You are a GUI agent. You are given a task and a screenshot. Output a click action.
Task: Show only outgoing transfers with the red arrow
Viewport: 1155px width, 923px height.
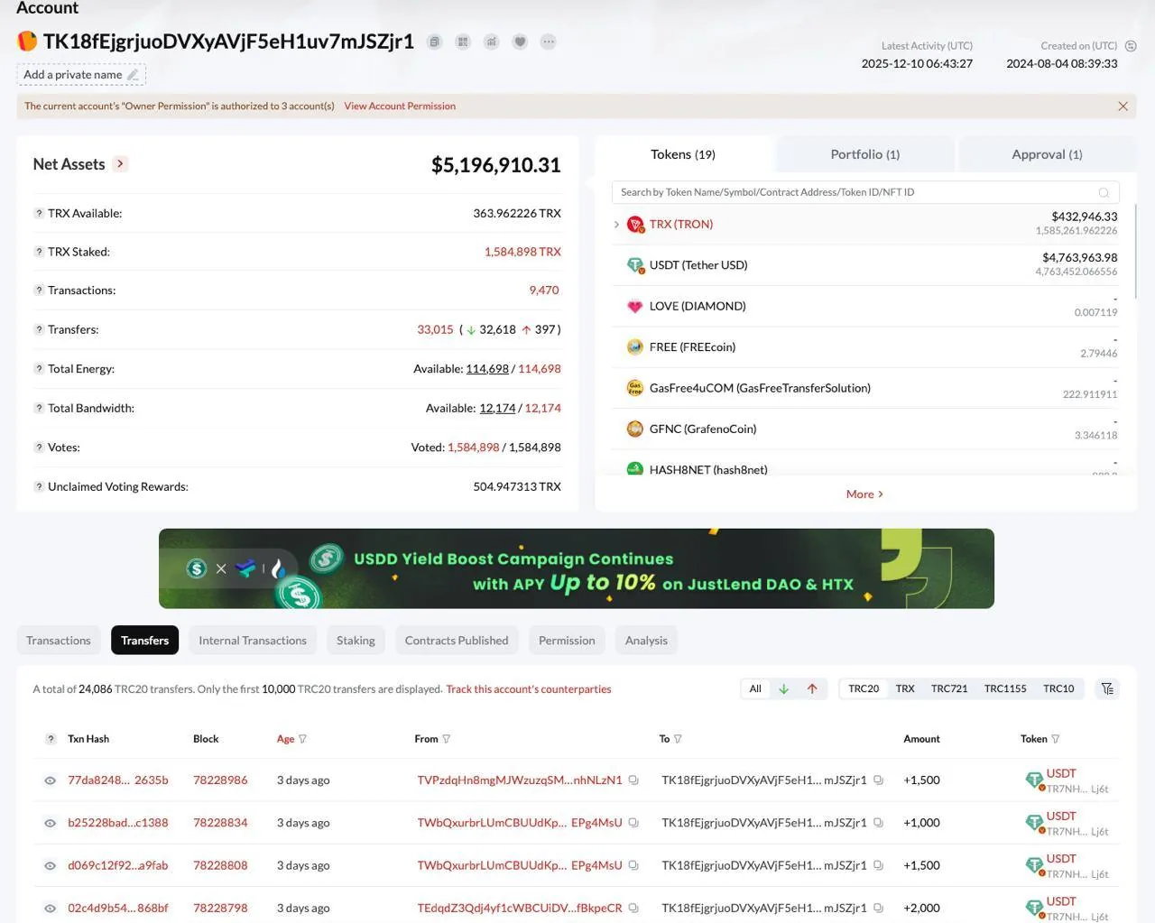coord(812,689)
